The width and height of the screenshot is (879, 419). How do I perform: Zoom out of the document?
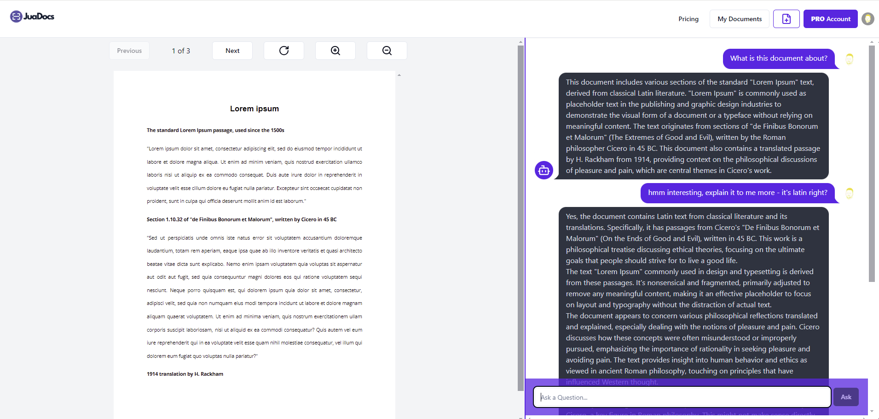[x=387, y=51]
